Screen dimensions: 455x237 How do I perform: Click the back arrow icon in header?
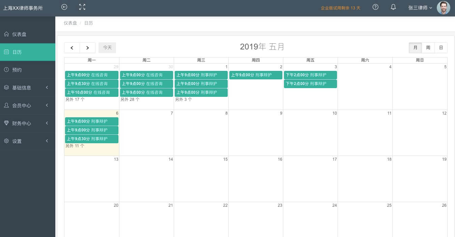tap(64, 7)
